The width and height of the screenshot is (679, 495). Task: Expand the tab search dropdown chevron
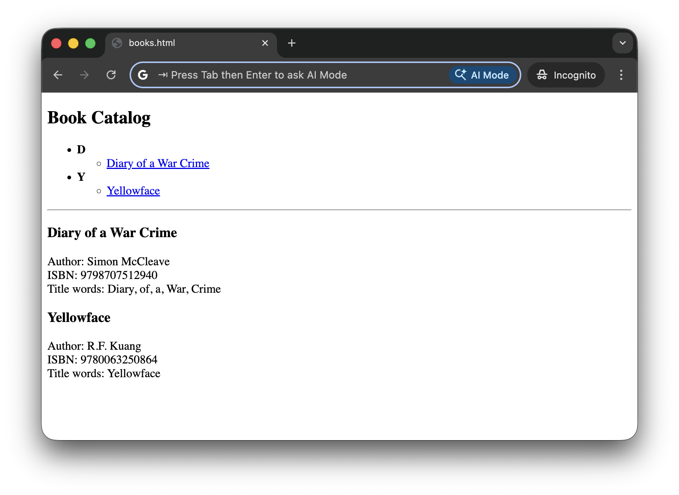[622, 43]
